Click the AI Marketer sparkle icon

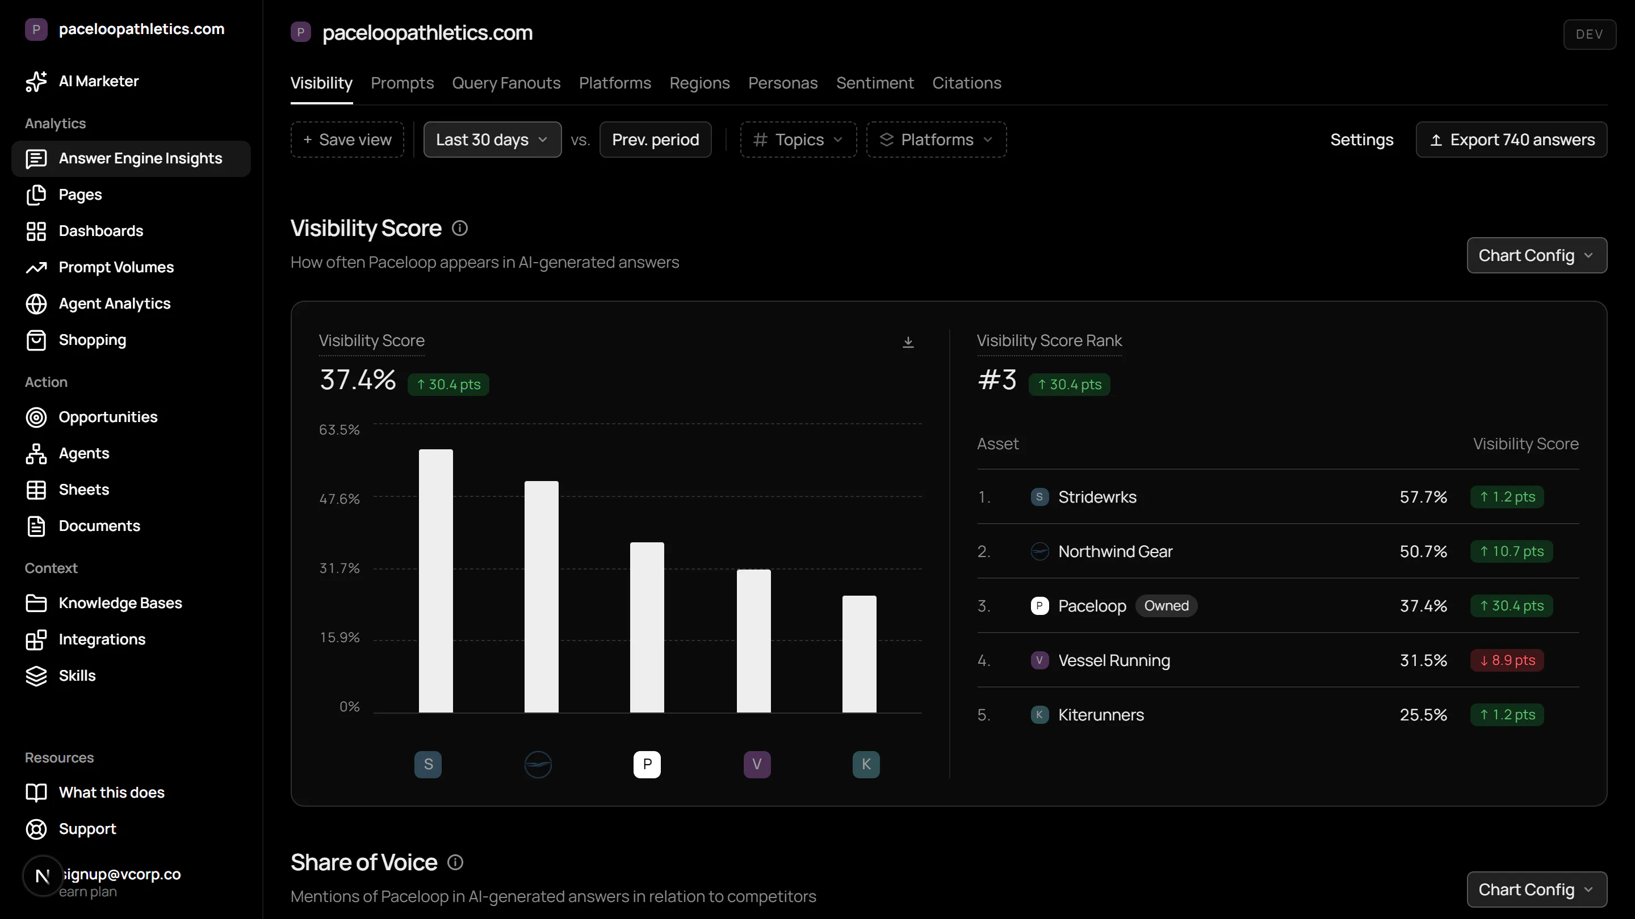[36, 81]
